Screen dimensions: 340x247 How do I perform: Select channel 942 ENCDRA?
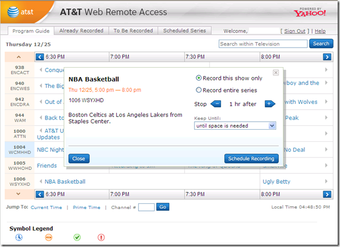(x=20, y=102)
